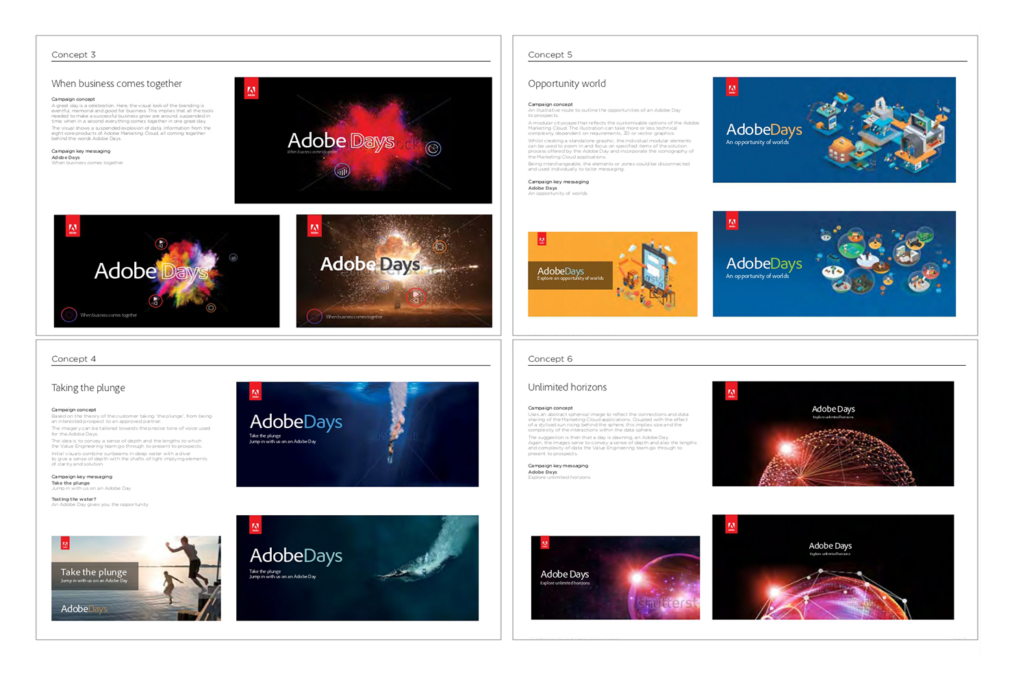Open the blue floating mini-worlds visual
The image size is (1027, 685).
click(834, 264)
